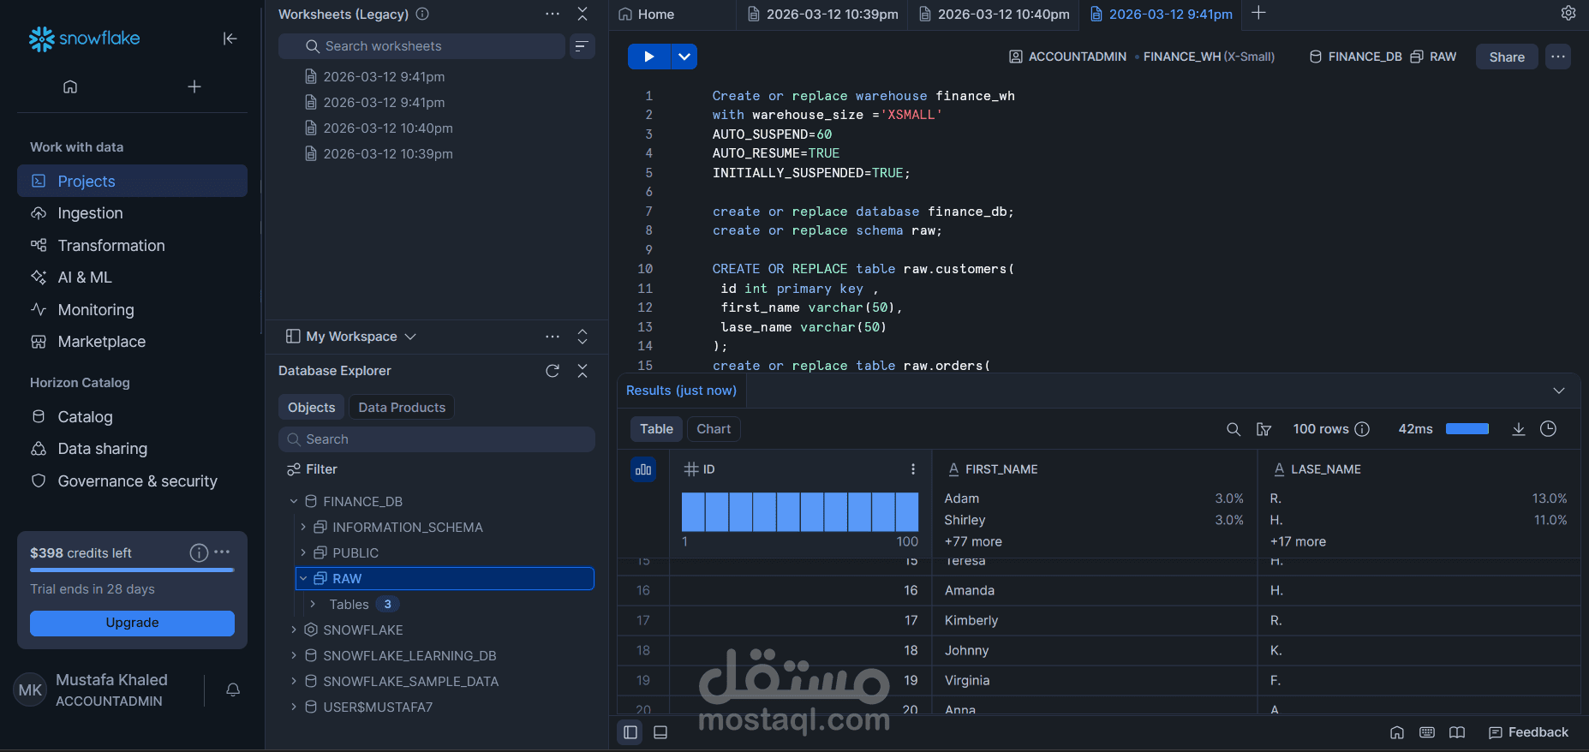Collapse the Results panel
The width and height of the screenshot is (1589, 752).
tap(1559, 391)
